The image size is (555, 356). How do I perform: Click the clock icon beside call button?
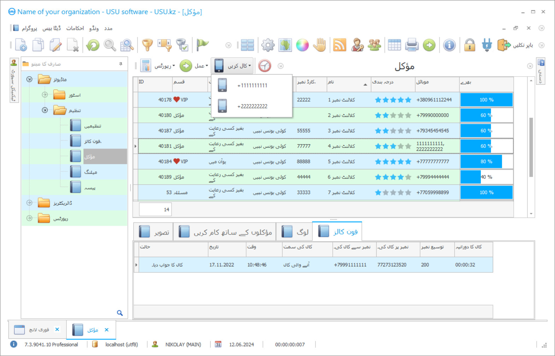click(x=265, y=66)
